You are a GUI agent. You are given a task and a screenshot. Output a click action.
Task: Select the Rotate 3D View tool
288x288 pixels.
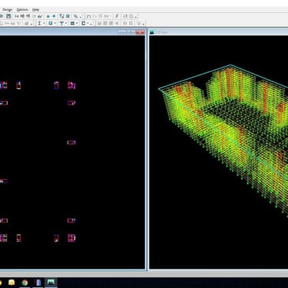[34, 16]
